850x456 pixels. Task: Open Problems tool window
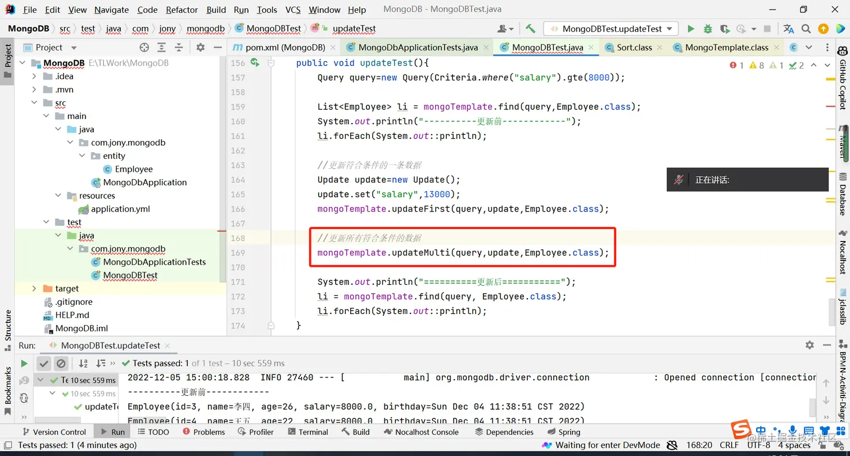(204, 432)
